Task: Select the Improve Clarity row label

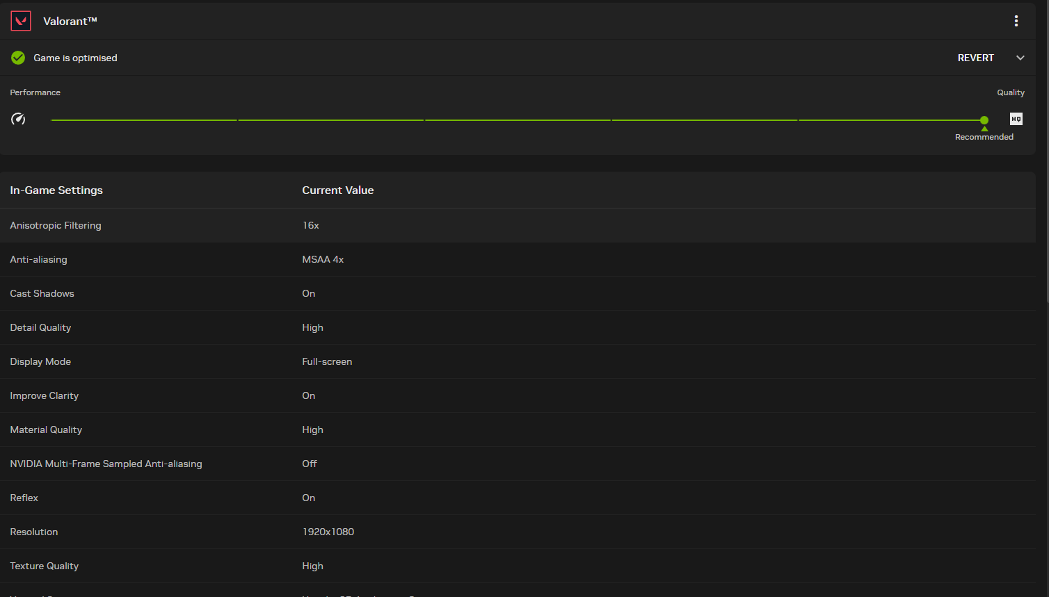Action: 44,395
